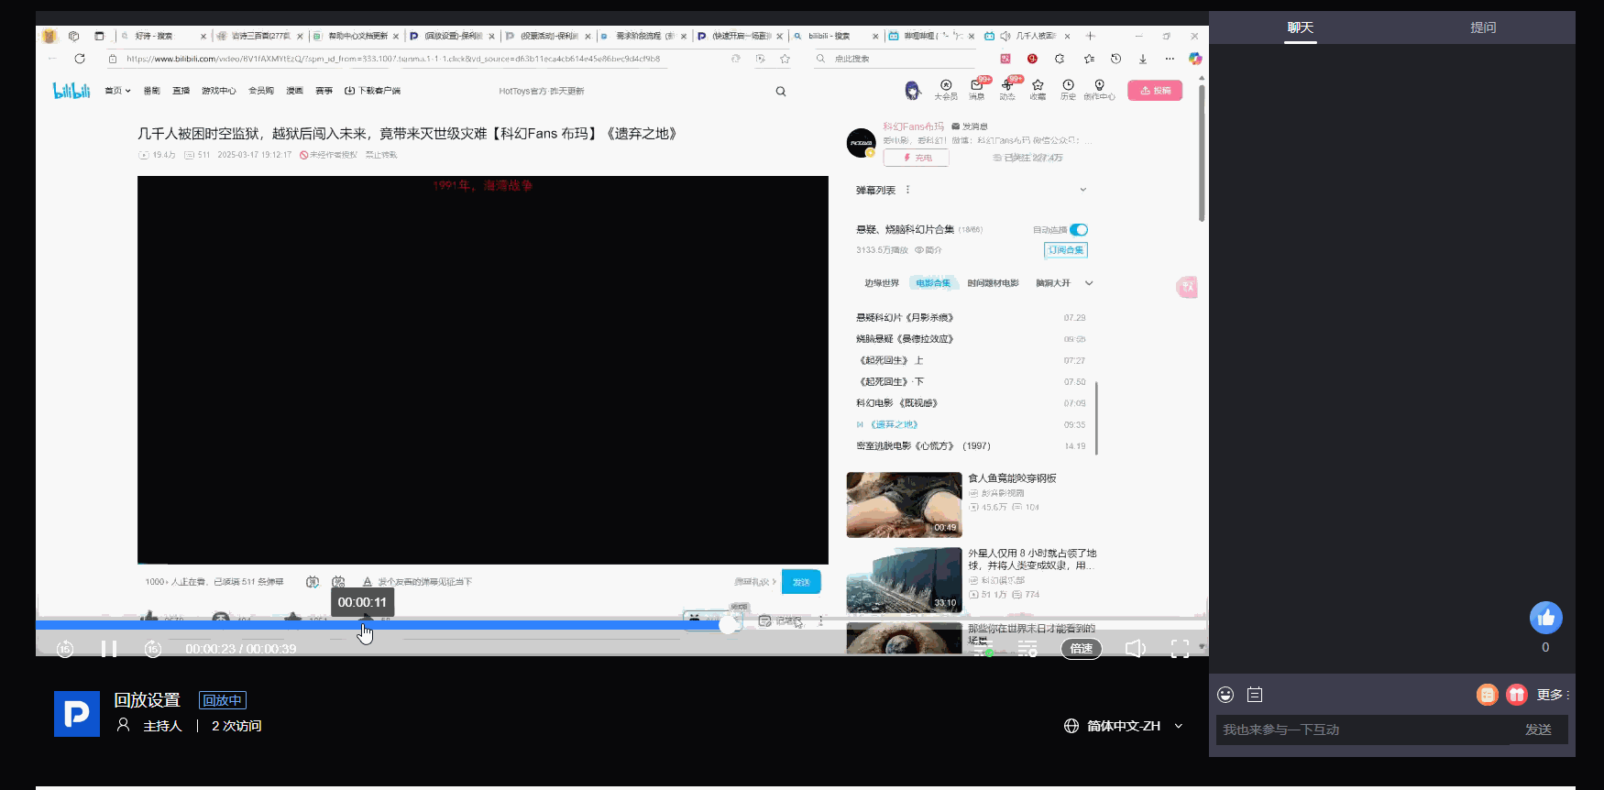Viewport: 1604px width, 790px height.
Task: Open the 外星人仅用8小时 video thumbnail
Action: (x=904, y=580)
